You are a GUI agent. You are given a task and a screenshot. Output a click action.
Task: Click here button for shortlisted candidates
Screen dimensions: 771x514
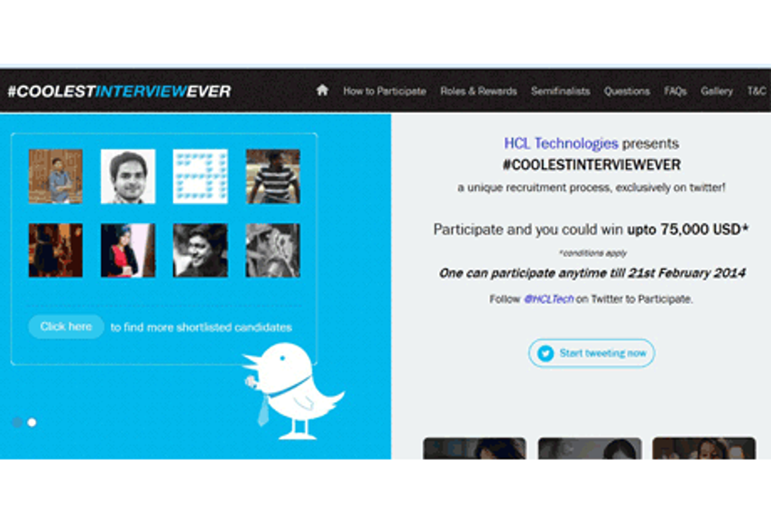(66, 326)
